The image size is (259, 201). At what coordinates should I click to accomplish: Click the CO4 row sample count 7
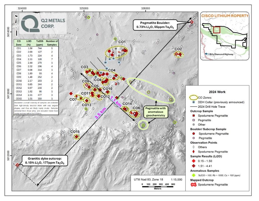[52, 59]
